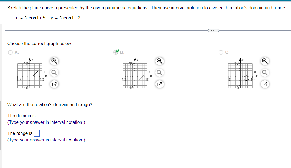Viewport: 291px width, 168px height.
Task: Select answer choice A radio button
Action: pyautogui.click(x=10, y=53)
